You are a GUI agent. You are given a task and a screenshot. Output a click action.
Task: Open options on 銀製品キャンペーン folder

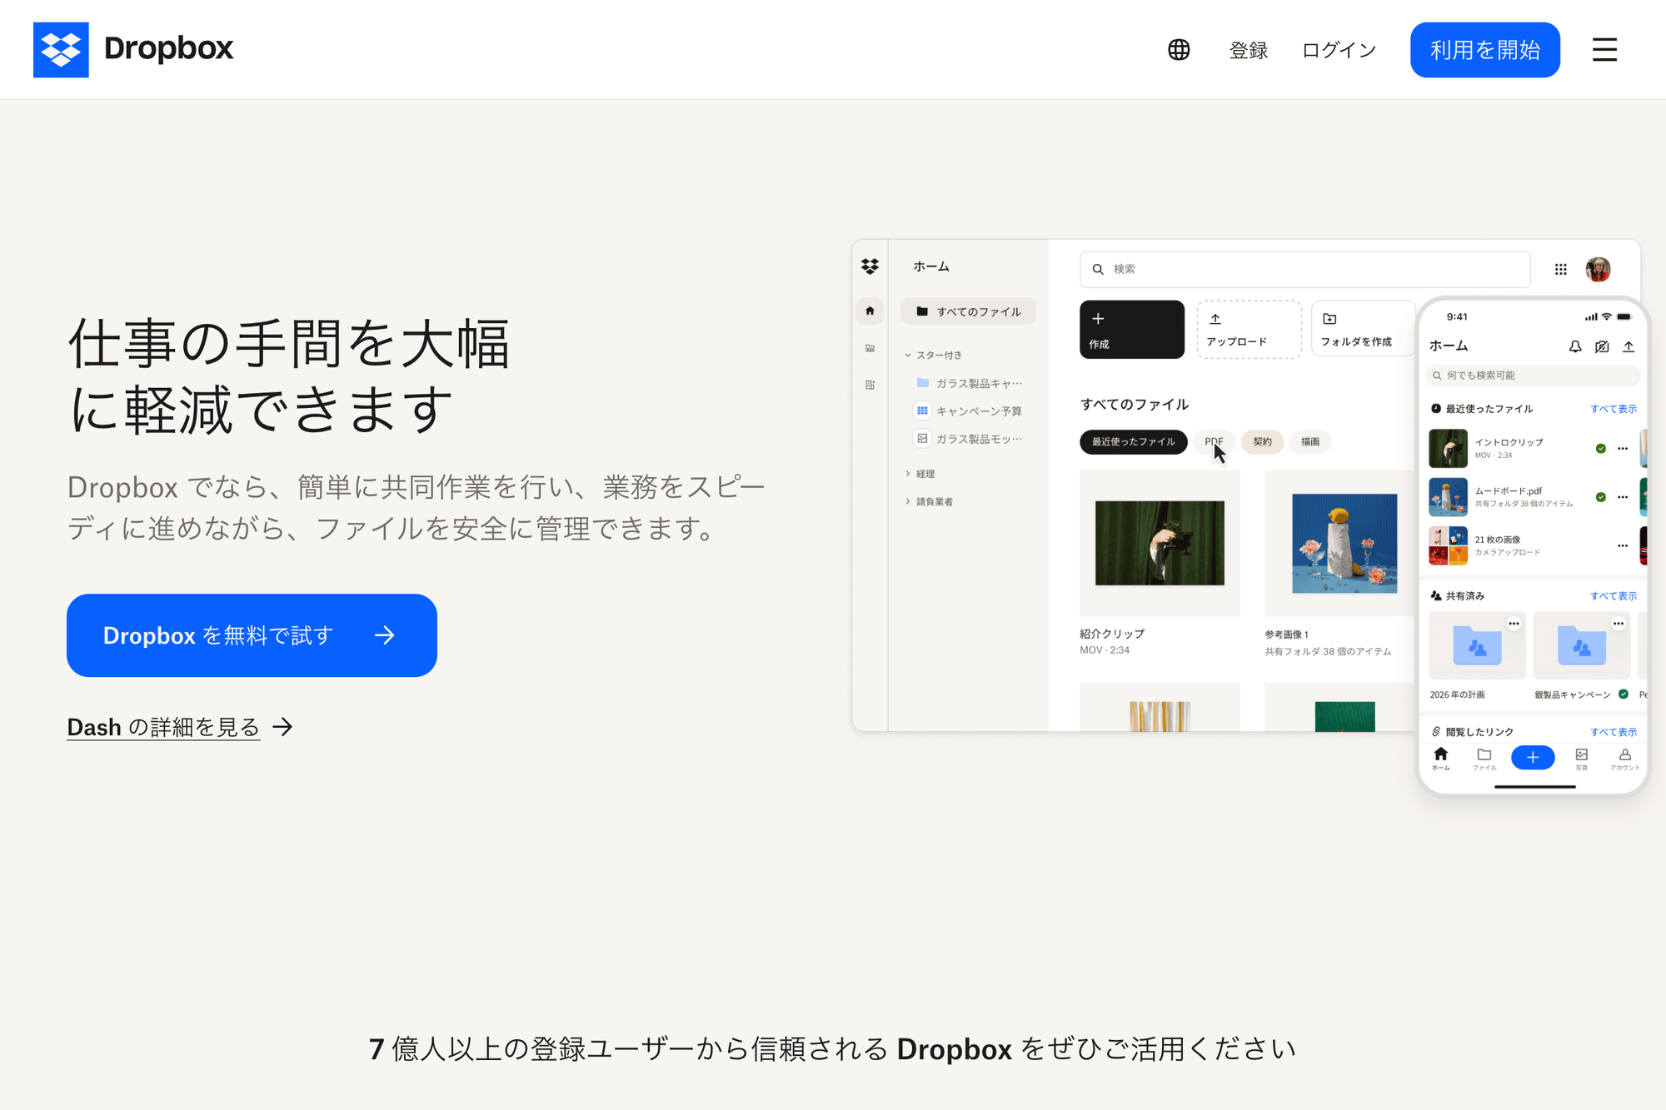click(1619, 624)
